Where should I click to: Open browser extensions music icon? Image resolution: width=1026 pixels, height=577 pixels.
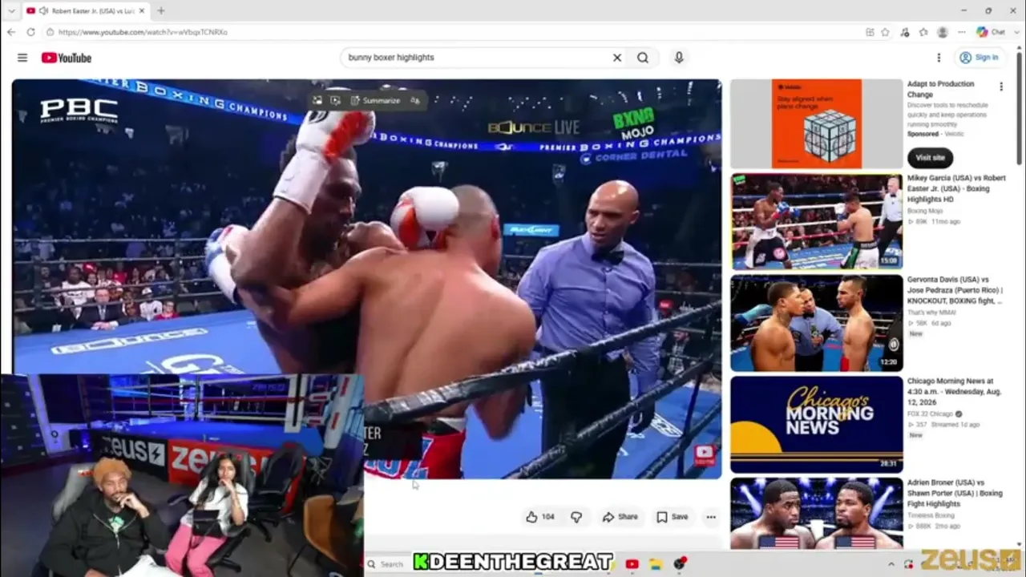(x=905, y=32)
